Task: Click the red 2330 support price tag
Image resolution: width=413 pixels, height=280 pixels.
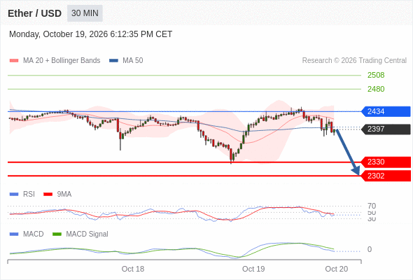Action: point(386,162)
